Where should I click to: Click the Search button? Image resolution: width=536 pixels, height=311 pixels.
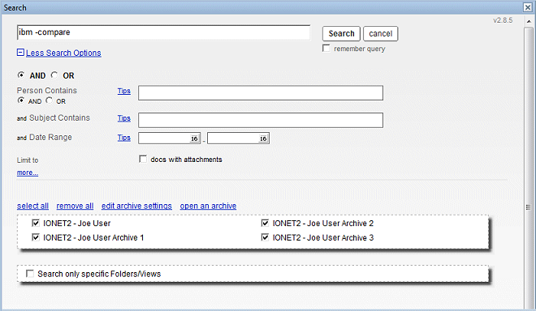tap(341, 34)
